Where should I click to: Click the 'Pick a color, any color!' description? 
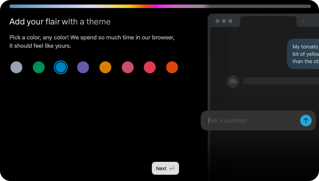92,42
